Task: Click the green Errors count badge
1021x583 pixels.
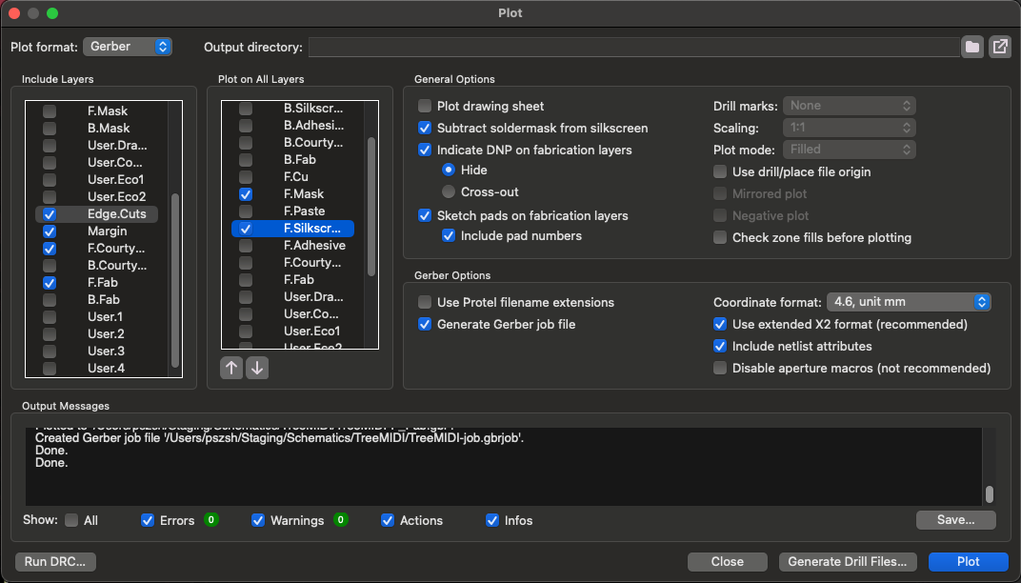Action: click(210, 520)
